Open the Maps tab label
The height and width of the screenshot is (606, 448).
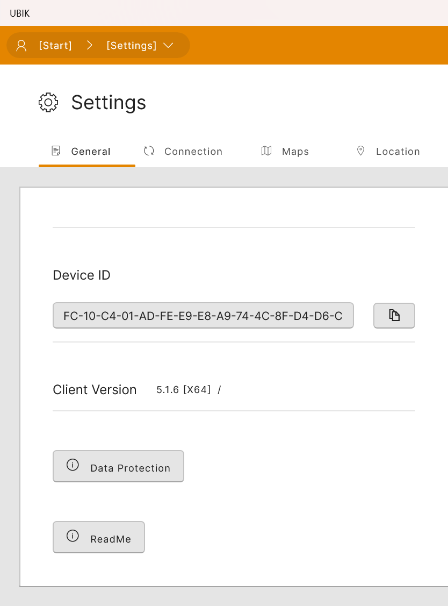click(x=295, y=152)
